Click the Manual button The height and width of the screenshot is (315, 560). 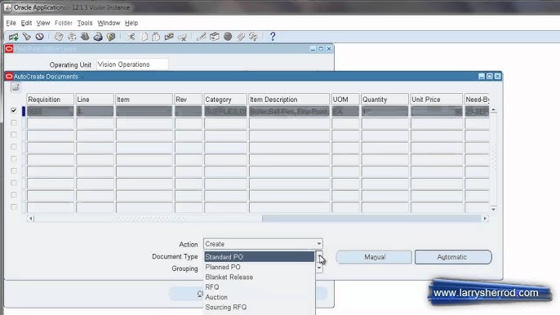[374, 257]
